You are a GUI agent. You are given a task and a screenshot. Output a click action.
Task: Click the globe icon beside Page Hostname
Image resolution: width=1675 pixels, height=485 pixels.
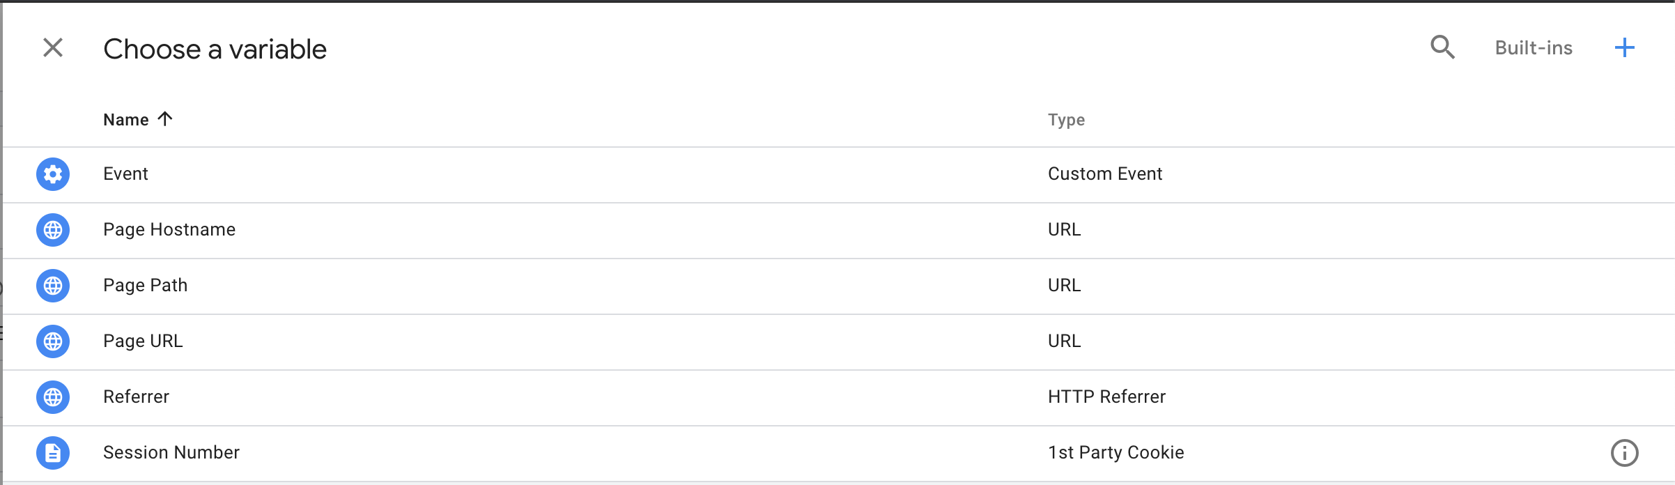click(x=52, y=230)
